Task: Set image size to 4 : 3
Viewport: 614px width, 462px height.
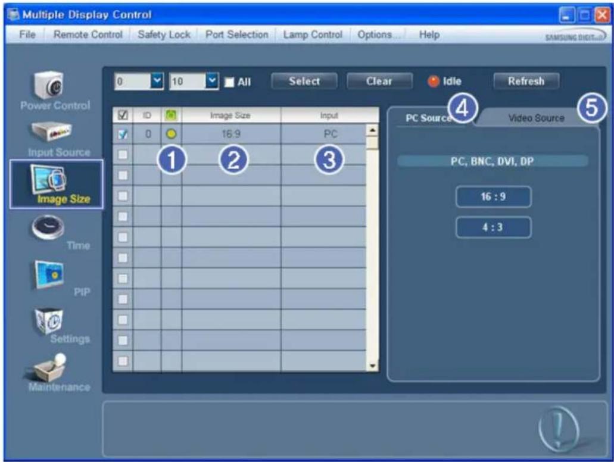Action: click(x=493, y=227)
